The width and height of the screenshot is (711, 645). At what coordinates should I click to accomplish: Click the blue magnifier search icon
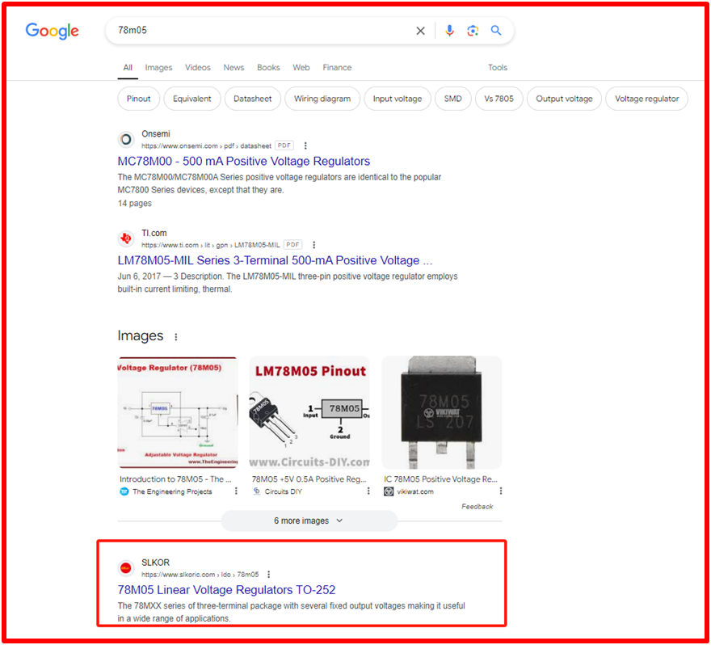(x=496, y=31)
